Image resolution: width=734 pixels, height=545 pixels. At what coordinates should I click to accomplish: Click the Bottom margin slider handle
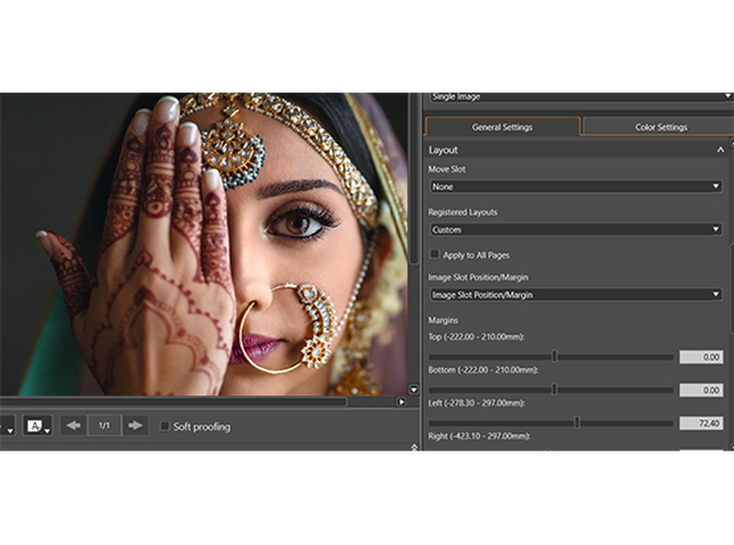(554, 390)
